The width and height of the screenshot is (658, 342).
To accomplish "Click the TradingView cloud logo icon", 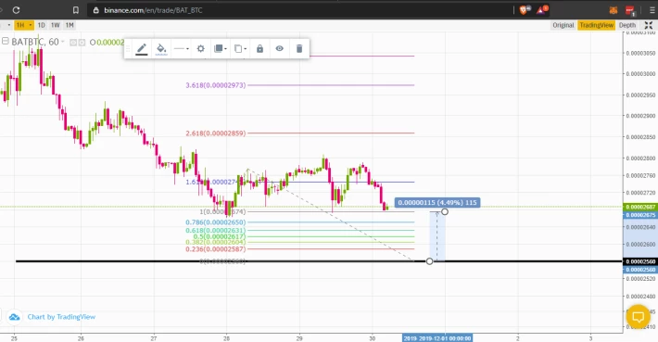I will (x=14, y=317).
